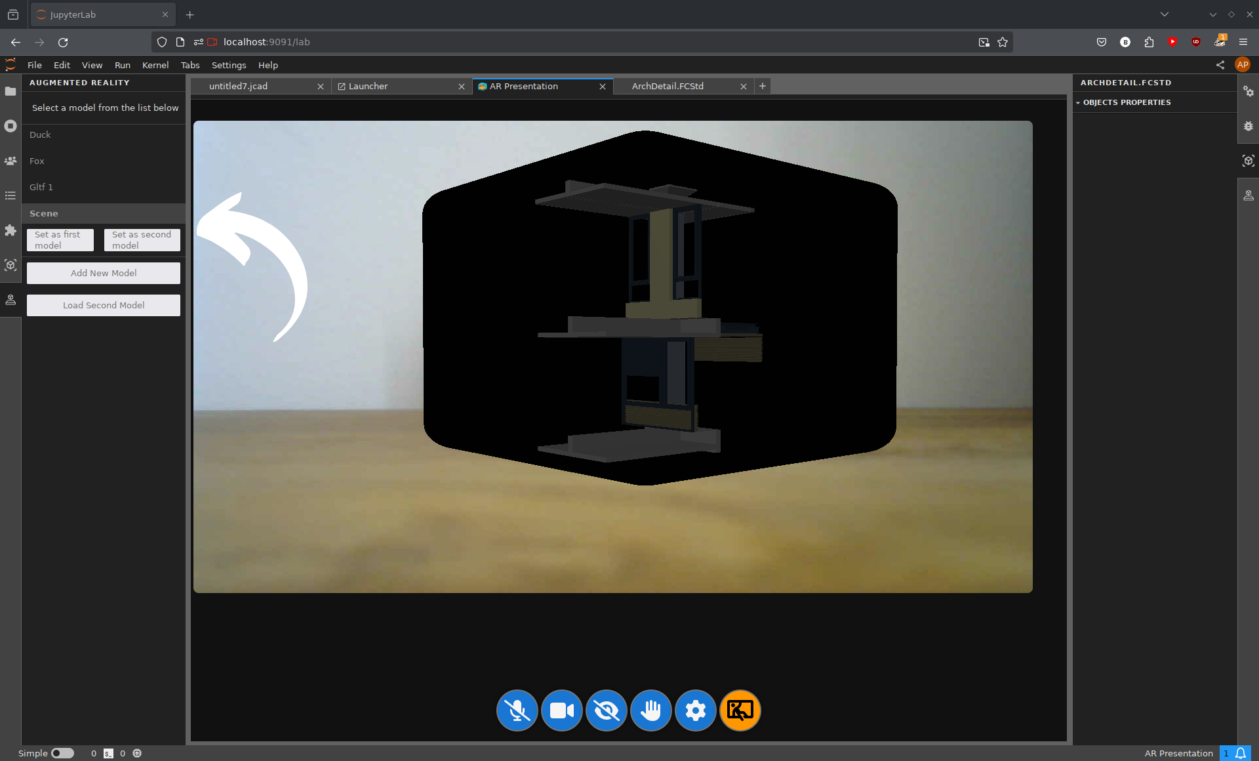Image resolution: width=1259 pixels, height=761 pixels.
Task: Click the raise hand icon
Action: [x=650, y=710]
